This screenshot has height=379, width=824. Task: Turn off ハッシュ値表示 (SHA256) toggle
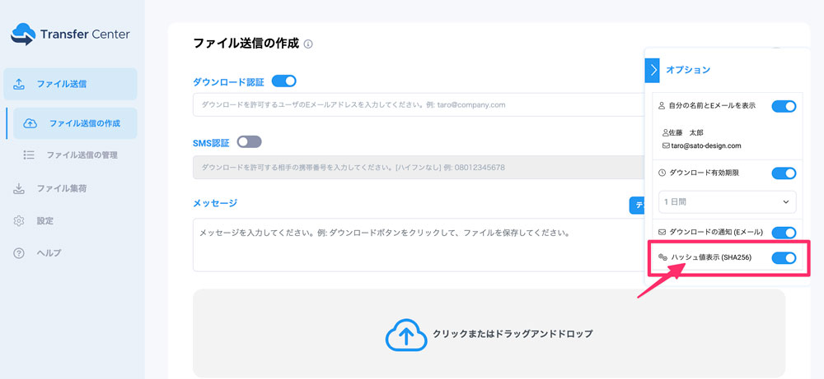click(784, 258)
